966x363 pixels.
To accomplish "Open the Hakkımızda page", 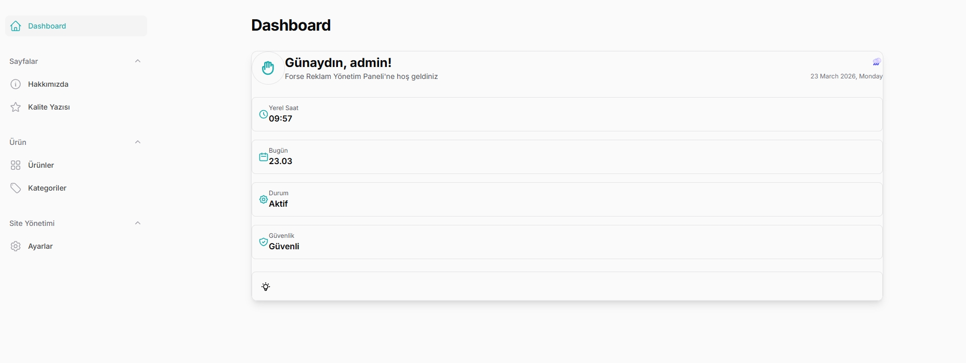I will [48, 84].
